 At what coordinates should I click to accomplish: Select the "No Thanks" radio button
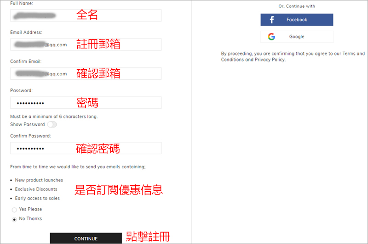(15, 219)
